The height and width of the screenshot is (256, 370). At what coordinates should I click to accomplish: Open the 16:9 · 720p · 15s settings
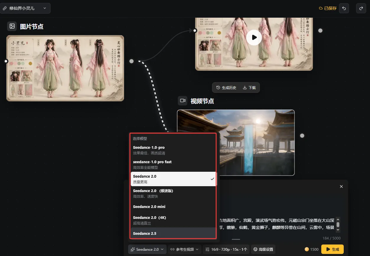(226, 249)
